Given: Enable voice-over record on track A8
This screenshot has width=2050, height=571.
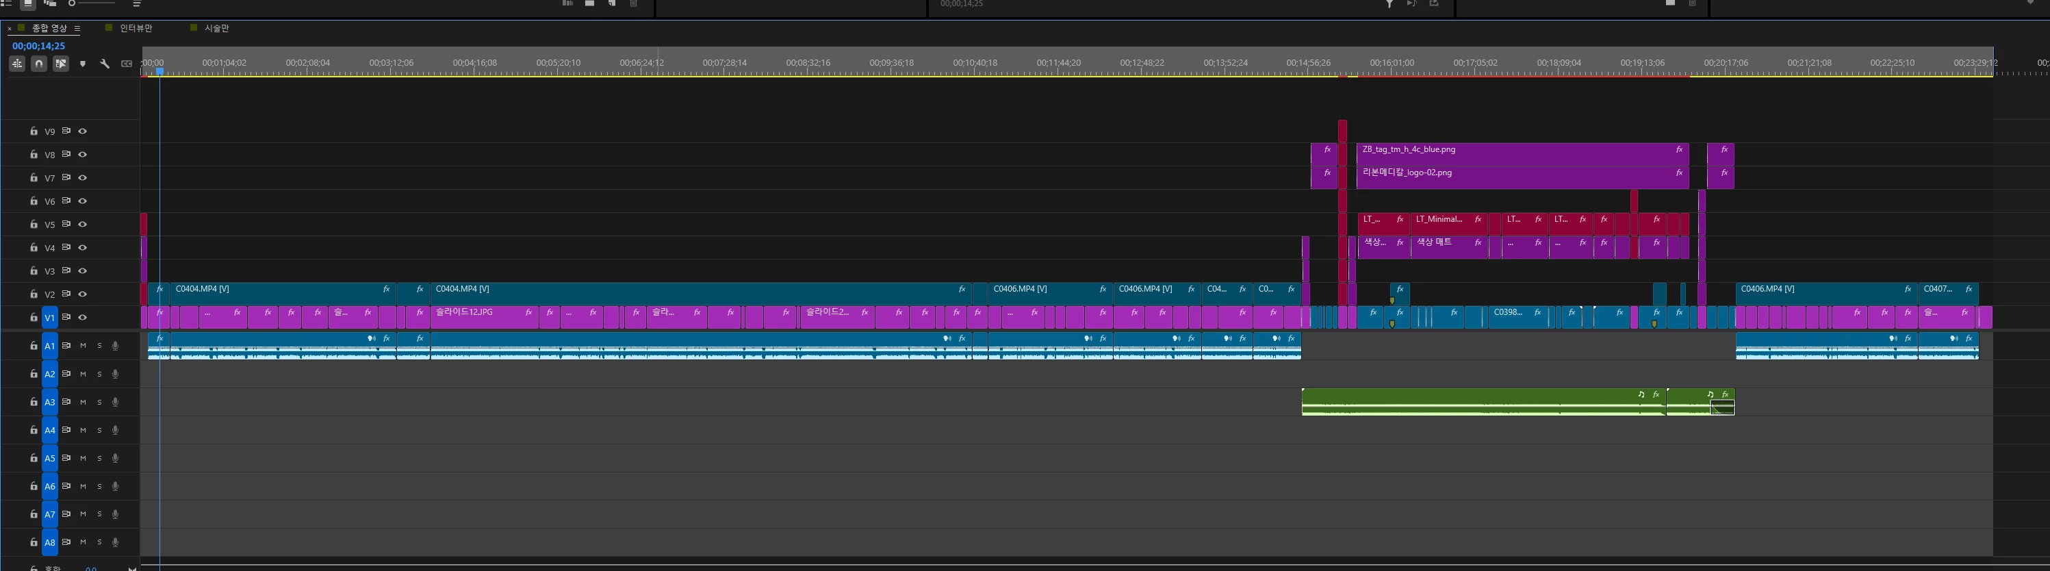Looking at the screenshot, I should (x=116, y=542).
